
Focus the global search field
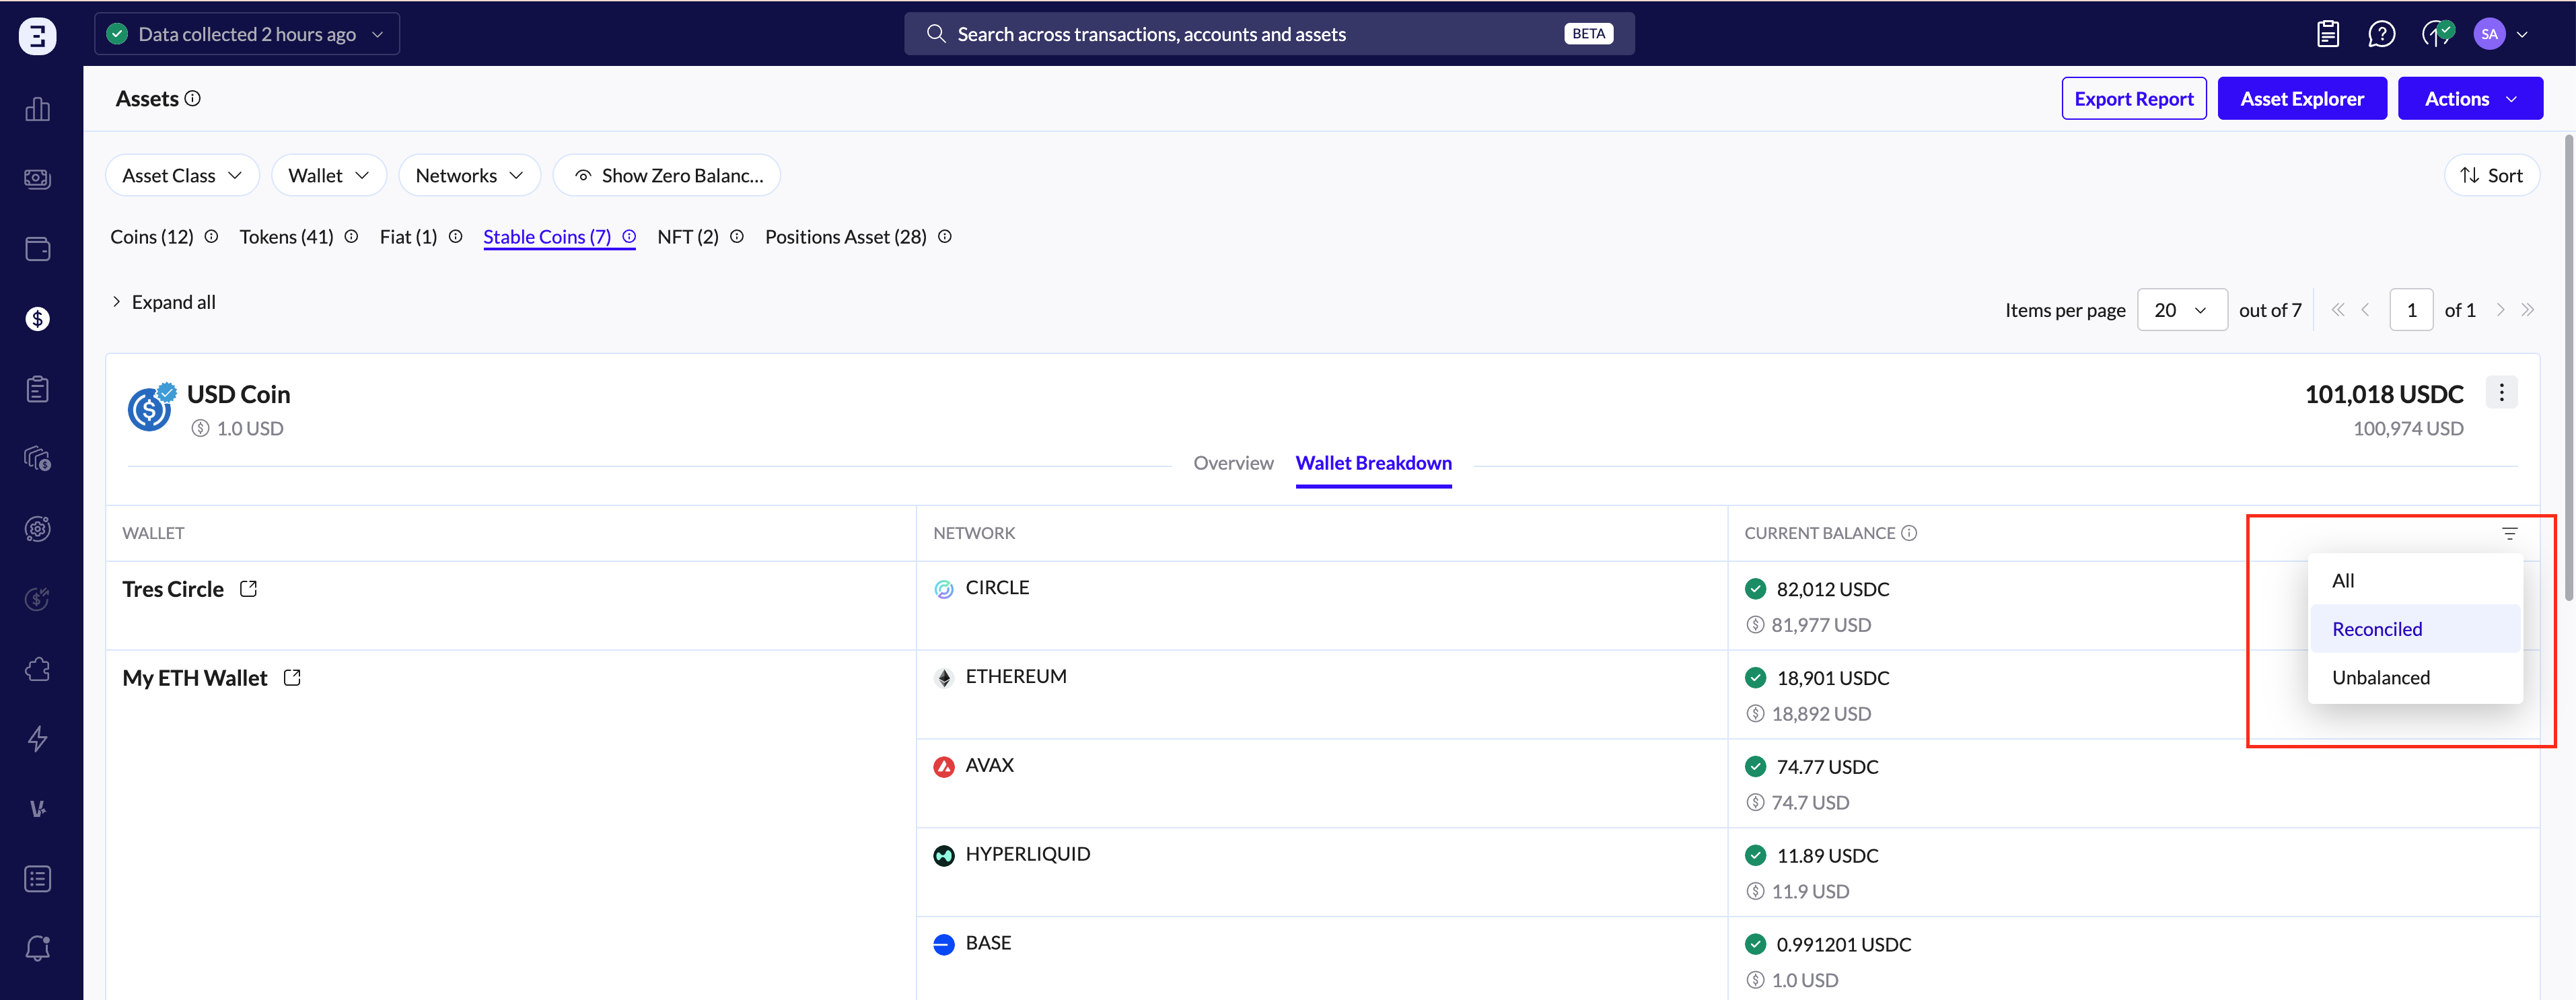click(1269, 34)
